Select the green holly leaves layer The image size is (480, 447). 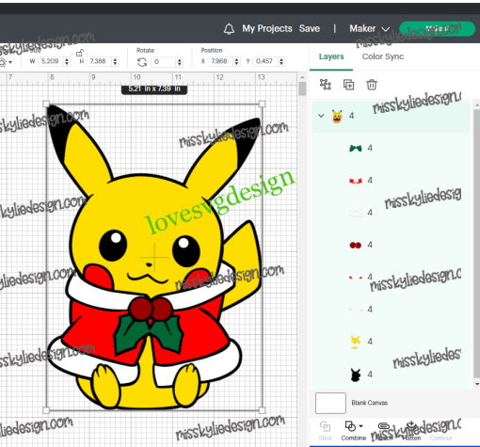pyautogui.click(x=391, y=148)
